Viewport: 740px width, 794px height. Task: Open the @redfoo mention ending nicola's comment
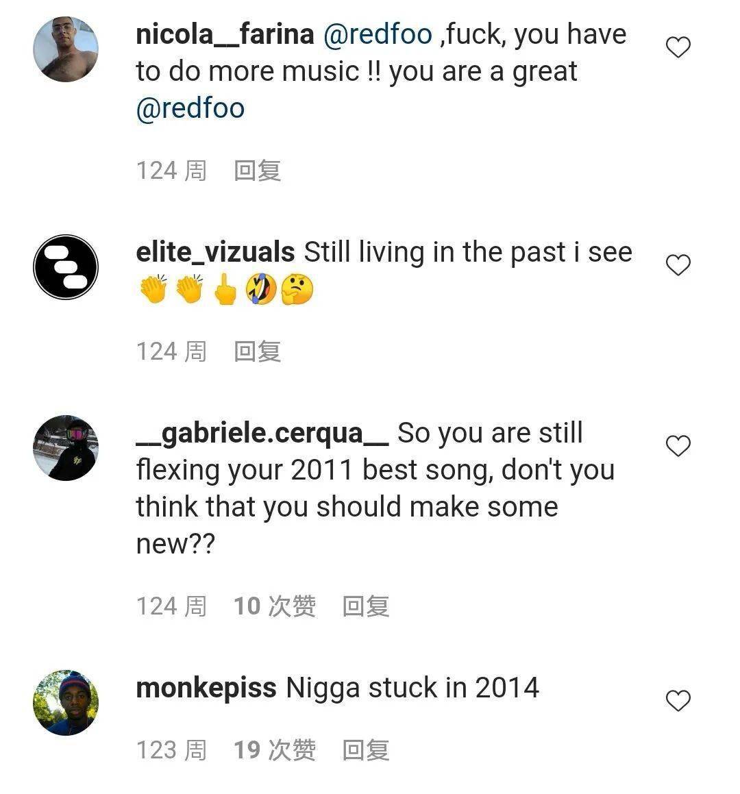pyautogui.click(x=190, y=108)
